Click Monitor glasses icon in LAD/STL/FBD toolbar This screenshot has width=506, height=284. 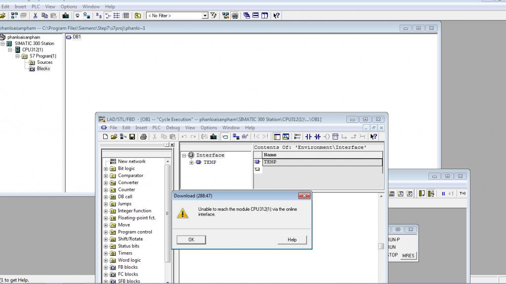[245, 137]
